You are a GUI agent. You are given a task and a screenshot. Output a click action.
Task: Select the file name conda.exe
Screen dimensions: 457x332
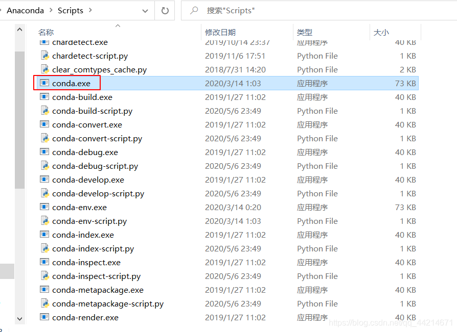pos(72,84)
